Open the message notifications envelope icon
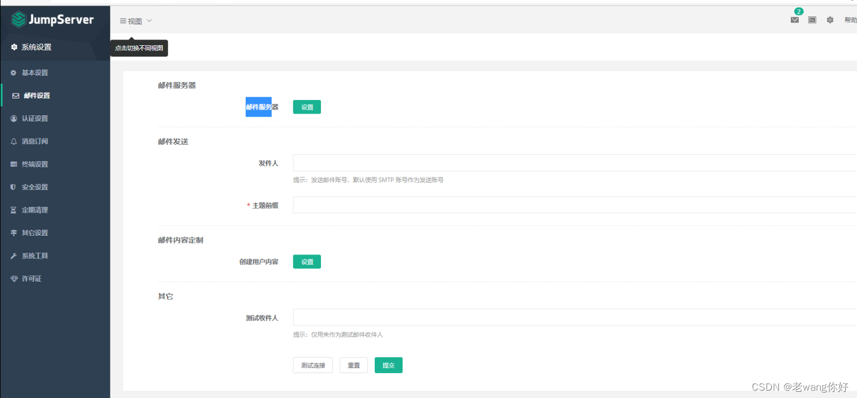This screenshot has height=398, width=857. [x=794, y=20]
